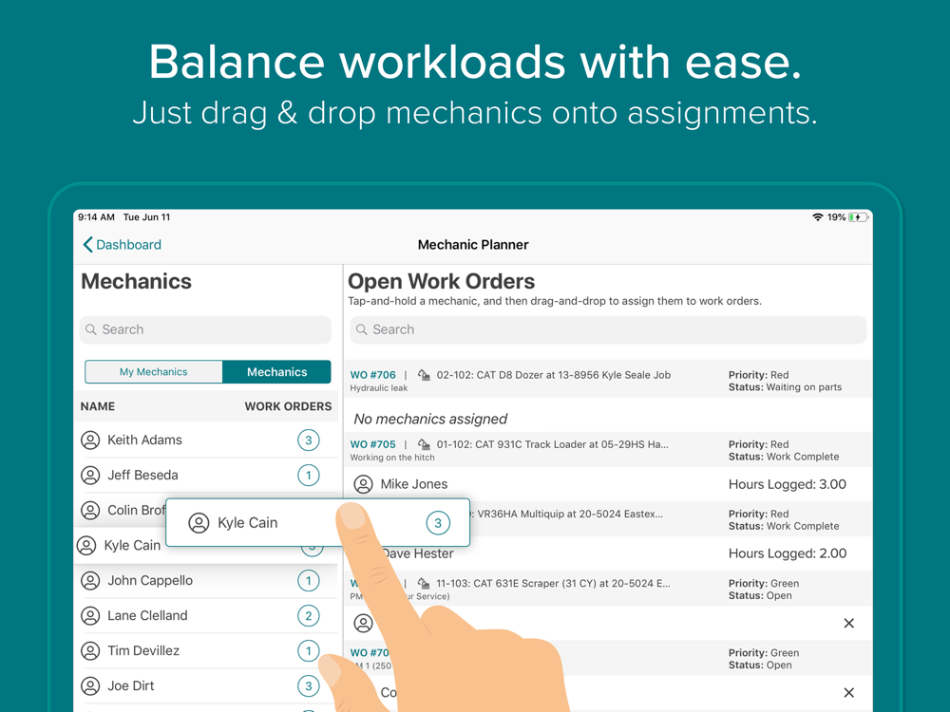
Task: Select Keith Adams avatar icon
Action: pyautogui.click(x=90, y=440)
